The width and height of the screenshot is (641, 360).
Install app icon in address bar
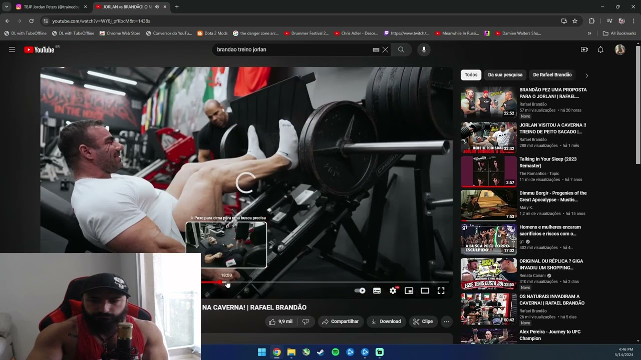click(x=564, y=21)
